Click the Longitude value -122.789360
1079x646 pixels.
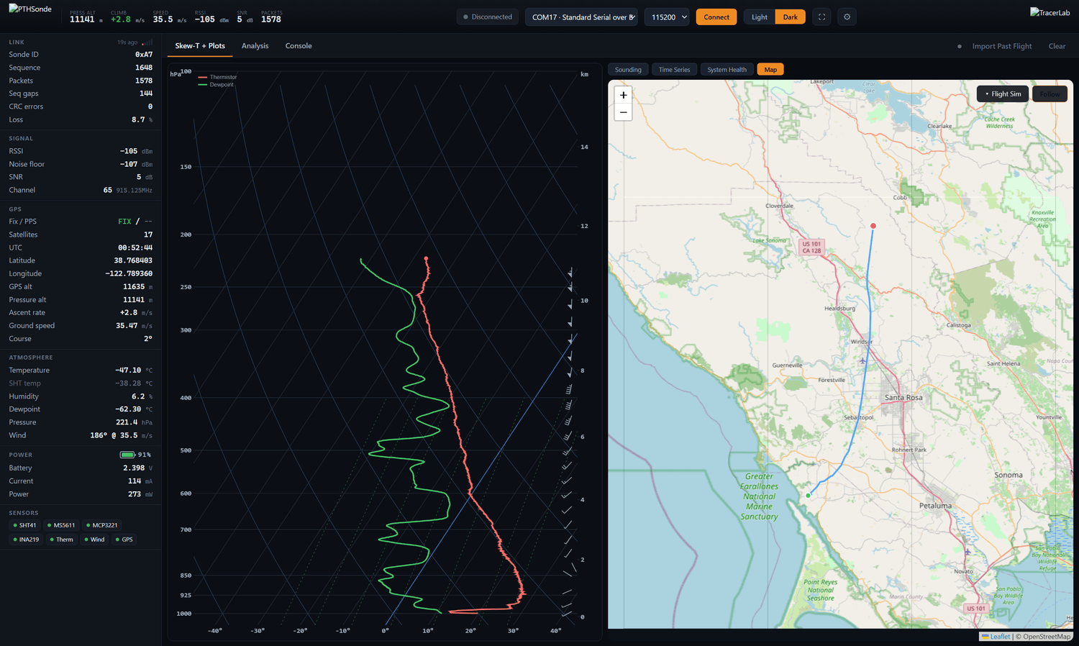129,273
